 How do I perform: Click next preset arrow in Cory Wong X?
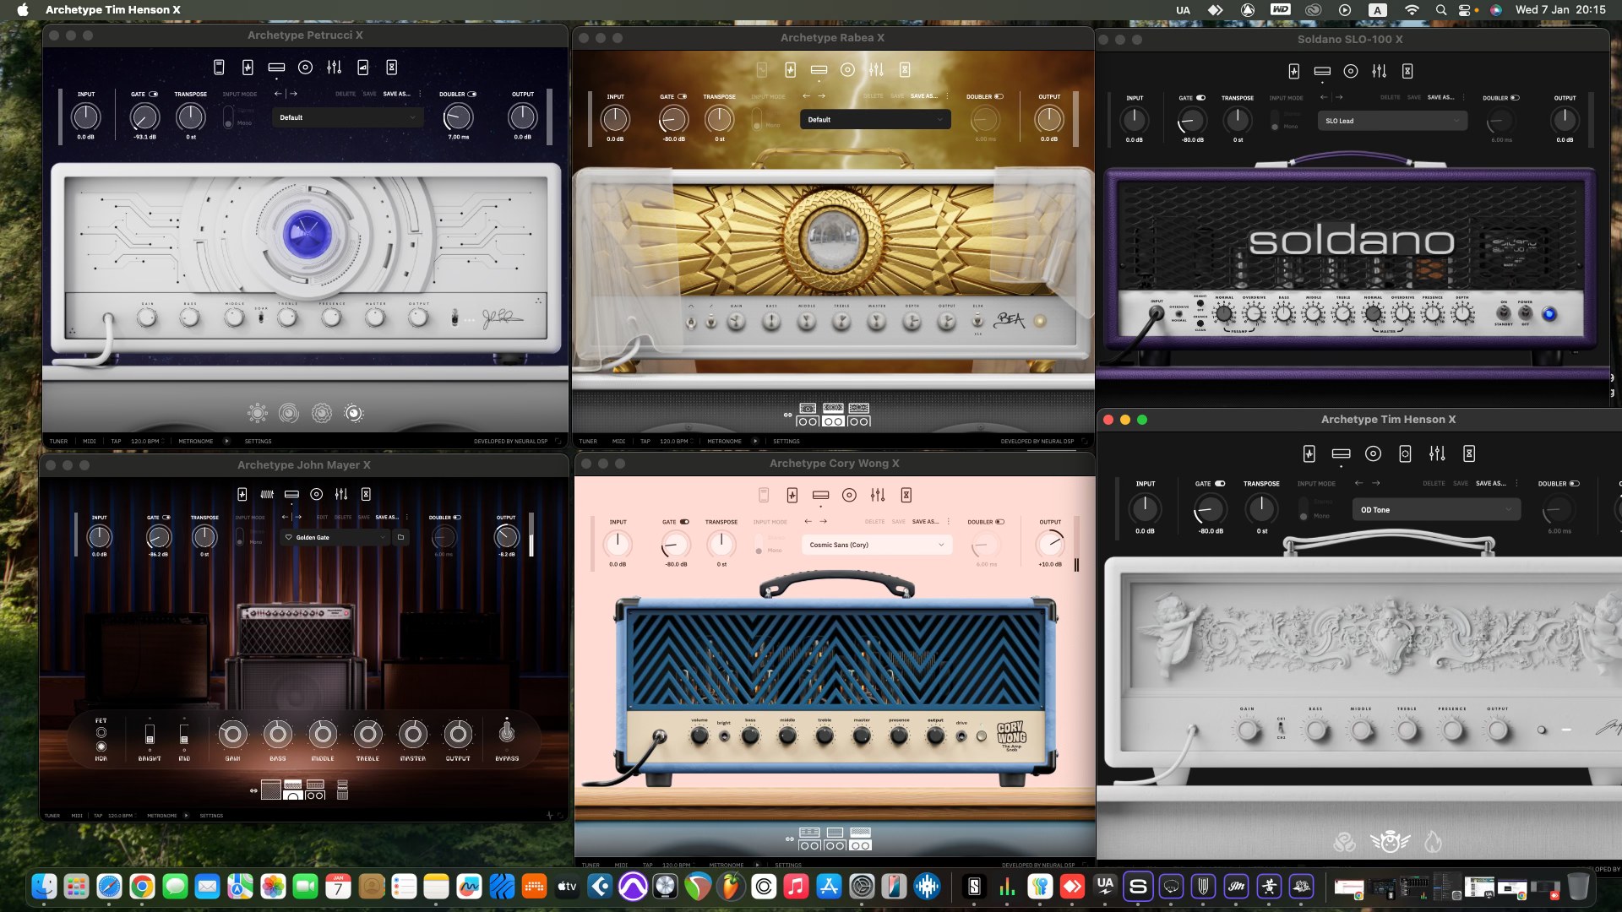824,522
